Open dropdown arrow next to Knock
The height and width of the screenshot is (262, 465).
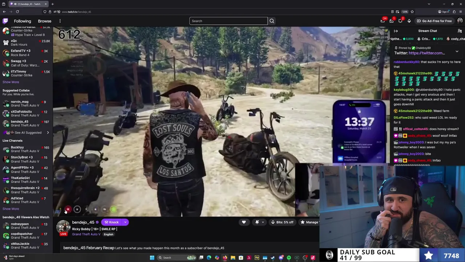point(125,222)
